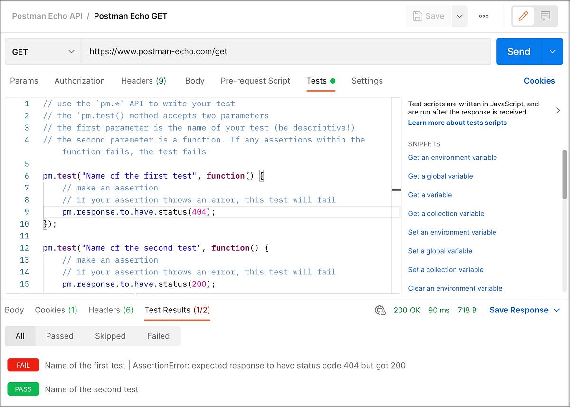Open the comments speech bubble icon
The width and height of the screenshot is (570, 407).
tap(545, 16)
